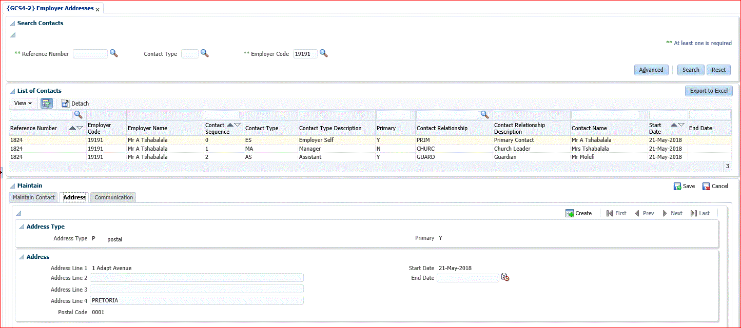Switch to the Communication tab
The width and height of the screenshot is (741, 328).
pyautogui.click(x=113, y=197)
